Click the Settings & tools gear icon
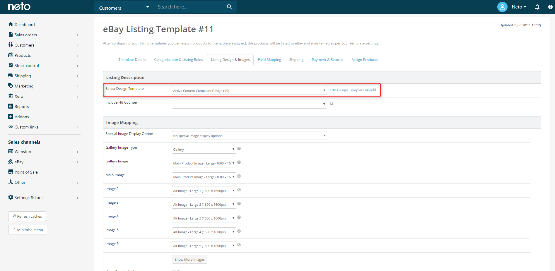 click(x=11, y=197)
